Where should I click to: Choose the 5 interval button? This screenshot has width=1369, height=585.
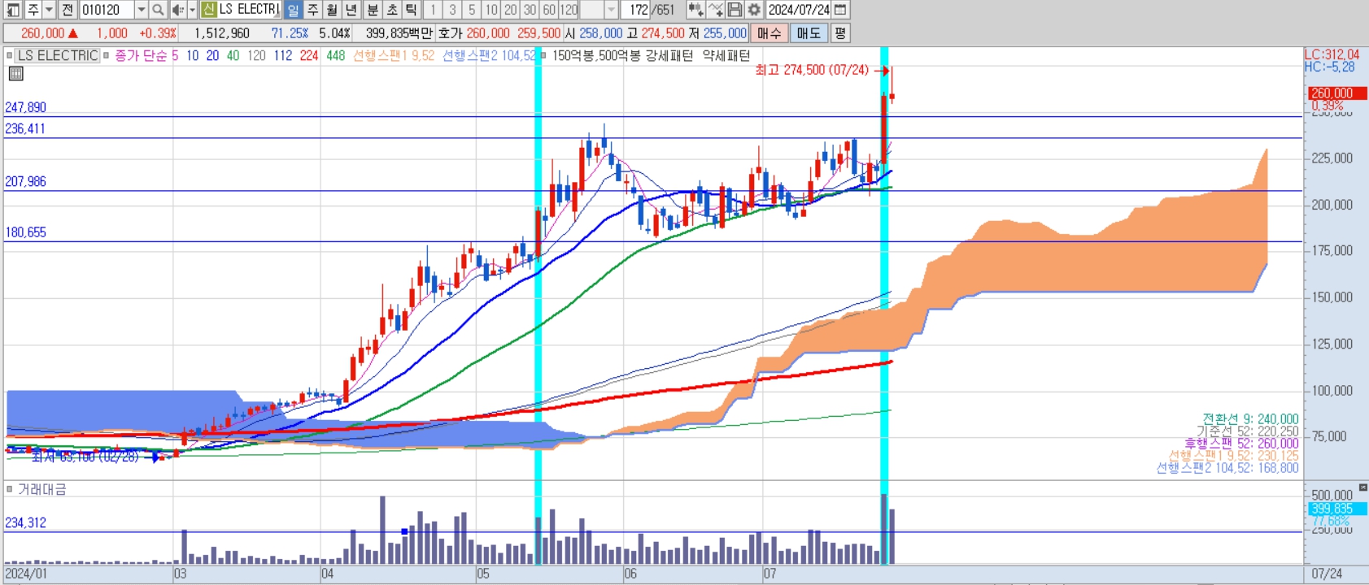(x=472, y=10)
